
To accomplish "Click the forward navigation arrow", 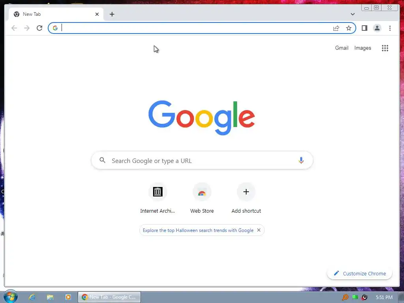I will 27,28.
